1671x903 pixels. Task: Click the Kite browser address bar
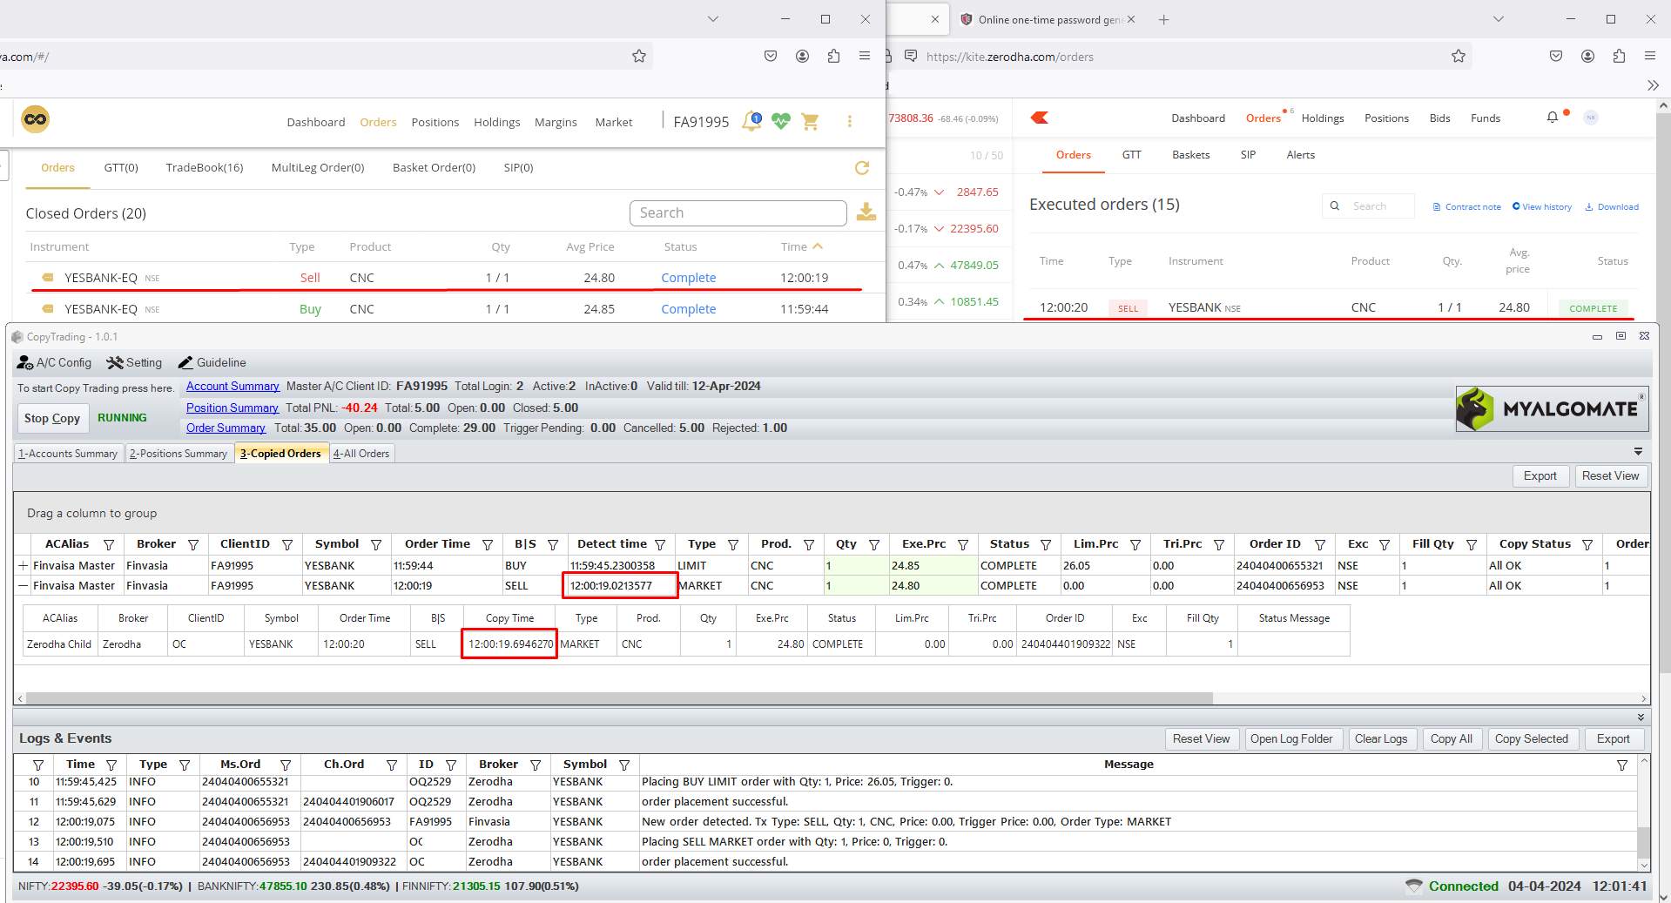pos(1176,56)
